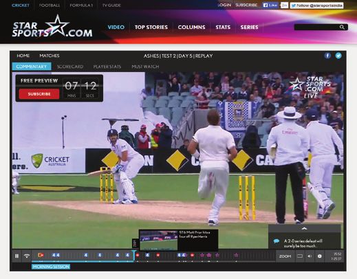Click the 'A 2-0 series defeat' comment text
Image resolution: width=357 pixels, height=279 pixels.
[303, 243]
